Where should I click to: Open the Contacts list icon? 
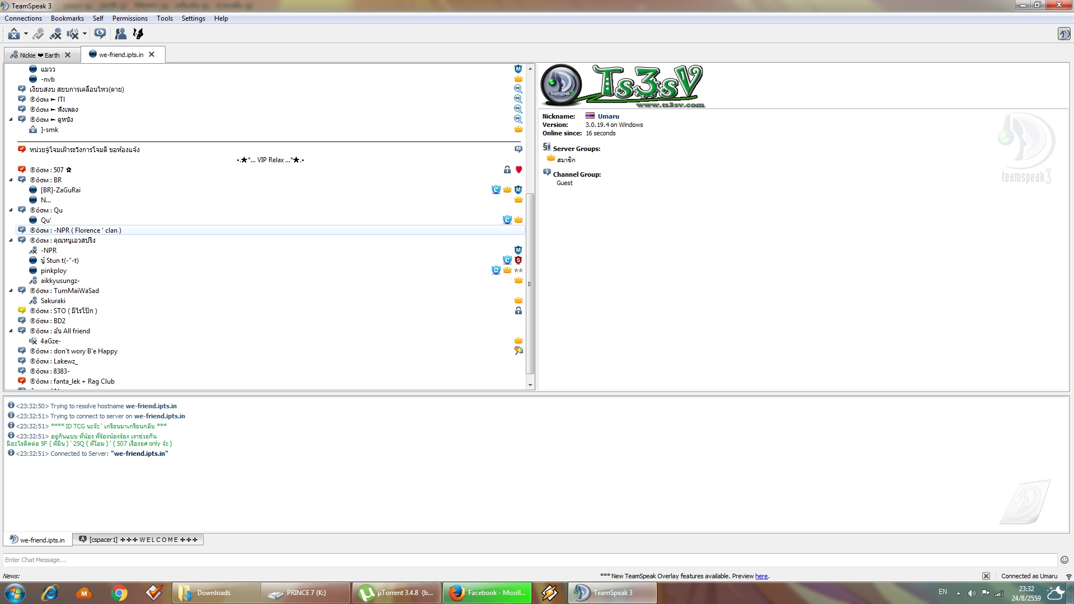point(120,34)
